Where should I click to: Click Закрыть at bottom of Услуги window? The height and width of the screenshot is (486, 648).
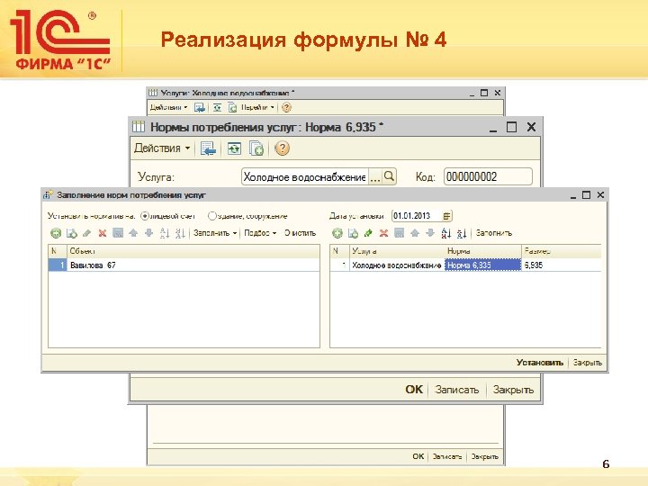click(x=485, y=456)
